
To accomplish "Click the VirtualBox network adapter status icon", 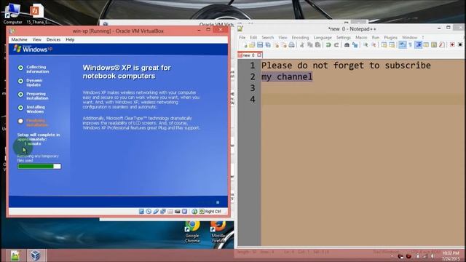I will click(163, 211).
